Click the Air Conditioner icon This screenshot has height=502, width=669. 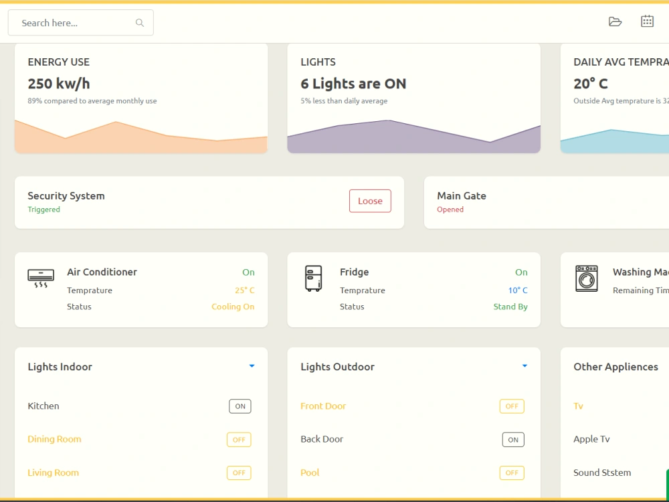click(x=40, y=276)
